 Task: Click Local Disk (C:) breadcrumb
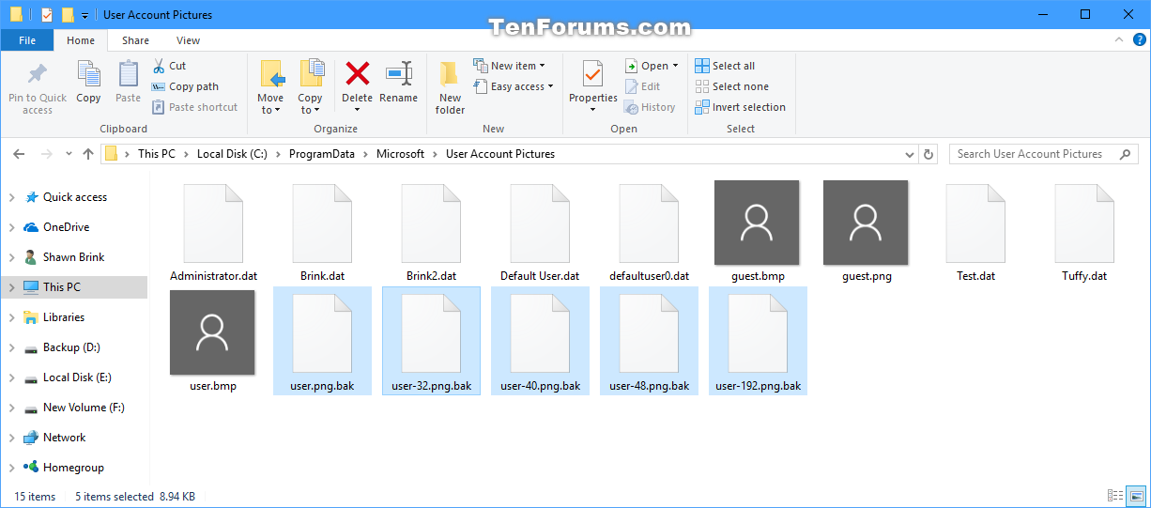tap(232, 154)
